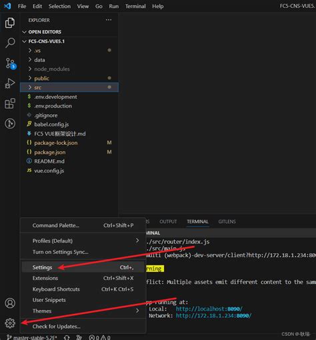
Task: Click the Manage gear icon
Action: point(10,323)
